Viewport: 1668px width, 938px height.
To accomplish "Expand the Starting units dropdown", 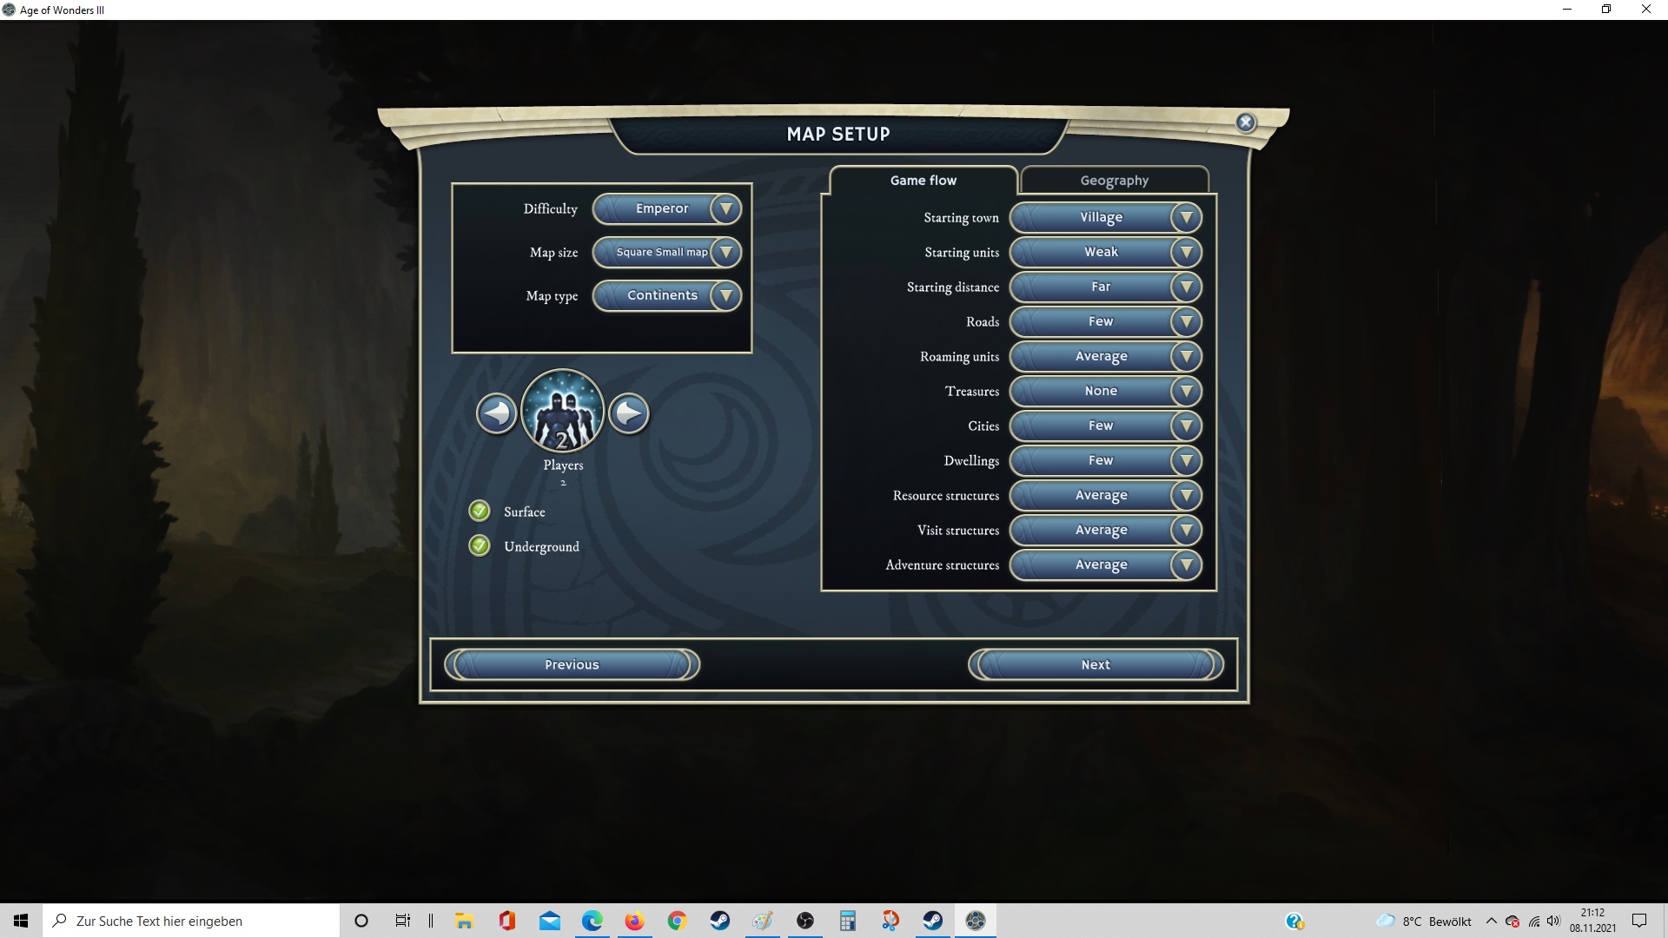I will pyautogui.click(x=1106, y=252).
